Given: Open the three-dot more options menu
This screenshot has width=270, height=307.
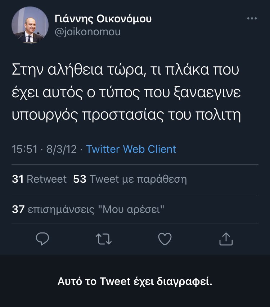Looking at the screenshot, I should (x=252, y=19).
